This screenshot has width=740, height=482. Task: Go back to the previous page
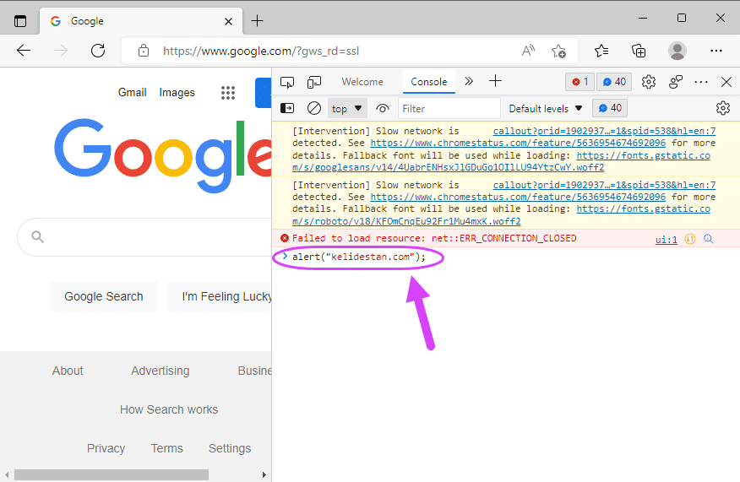click(24, 51)
